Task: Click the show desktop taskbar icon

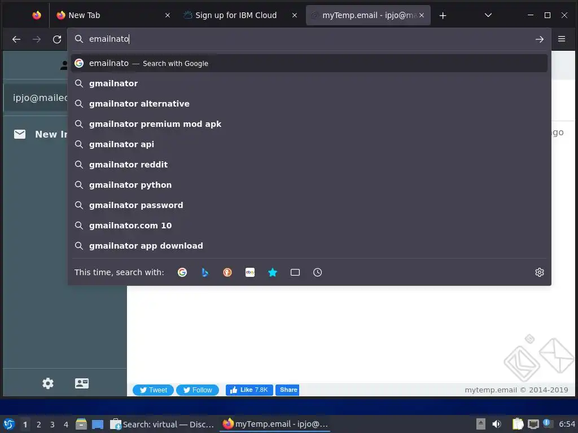Action: pyautogui.click(x=97, y=424)
